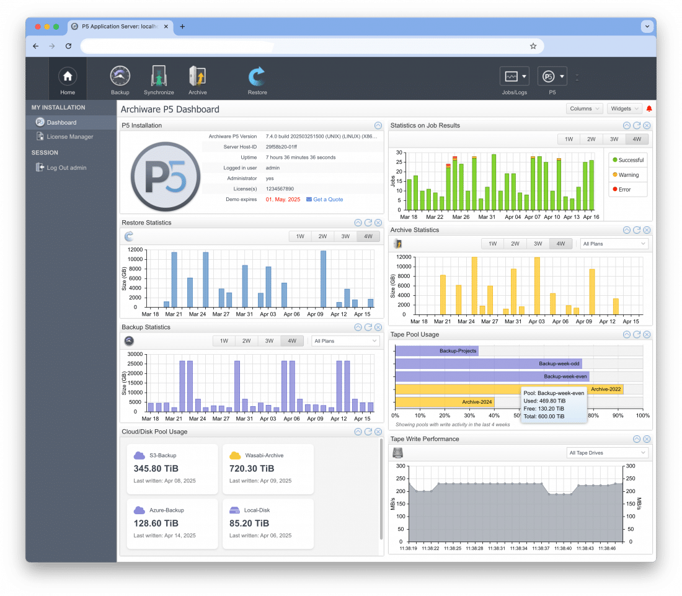Switch to the P5 Application Server browser tab
The image size is (682, 596).
[x=117, y=26]
